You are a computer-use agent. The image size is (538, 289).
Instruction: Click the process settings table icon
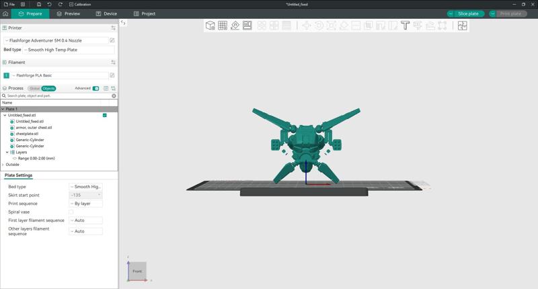(106, 89)
